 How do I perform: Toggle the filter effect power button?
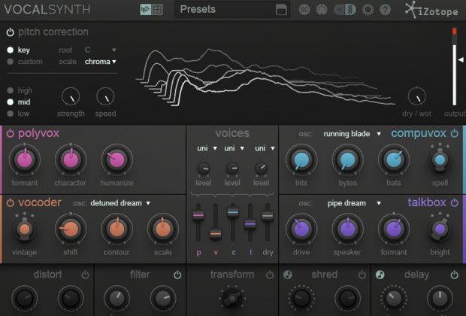pos(177,275)
